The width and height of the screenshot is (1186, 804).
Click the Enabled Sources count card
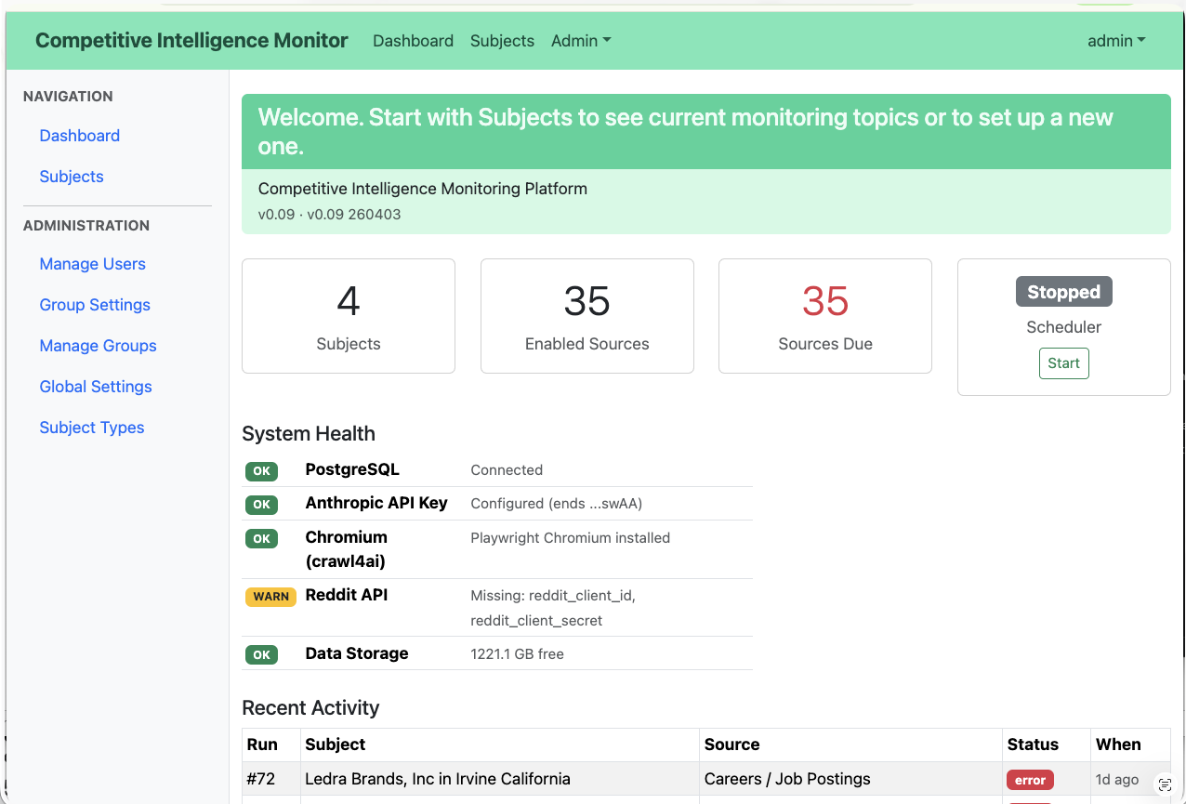click(x=586, y=316)
